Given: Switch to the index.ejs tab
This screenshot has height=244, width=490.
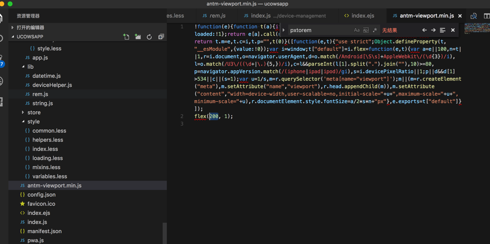Looking at the screenshot, I should [x=359, y=16].
